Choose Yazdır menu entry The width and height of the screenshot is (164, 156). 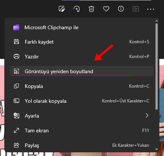(x=82, y=57)
